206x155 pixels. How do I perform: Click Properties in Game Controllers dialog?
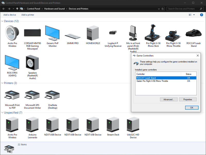click(x=188, y=100)
